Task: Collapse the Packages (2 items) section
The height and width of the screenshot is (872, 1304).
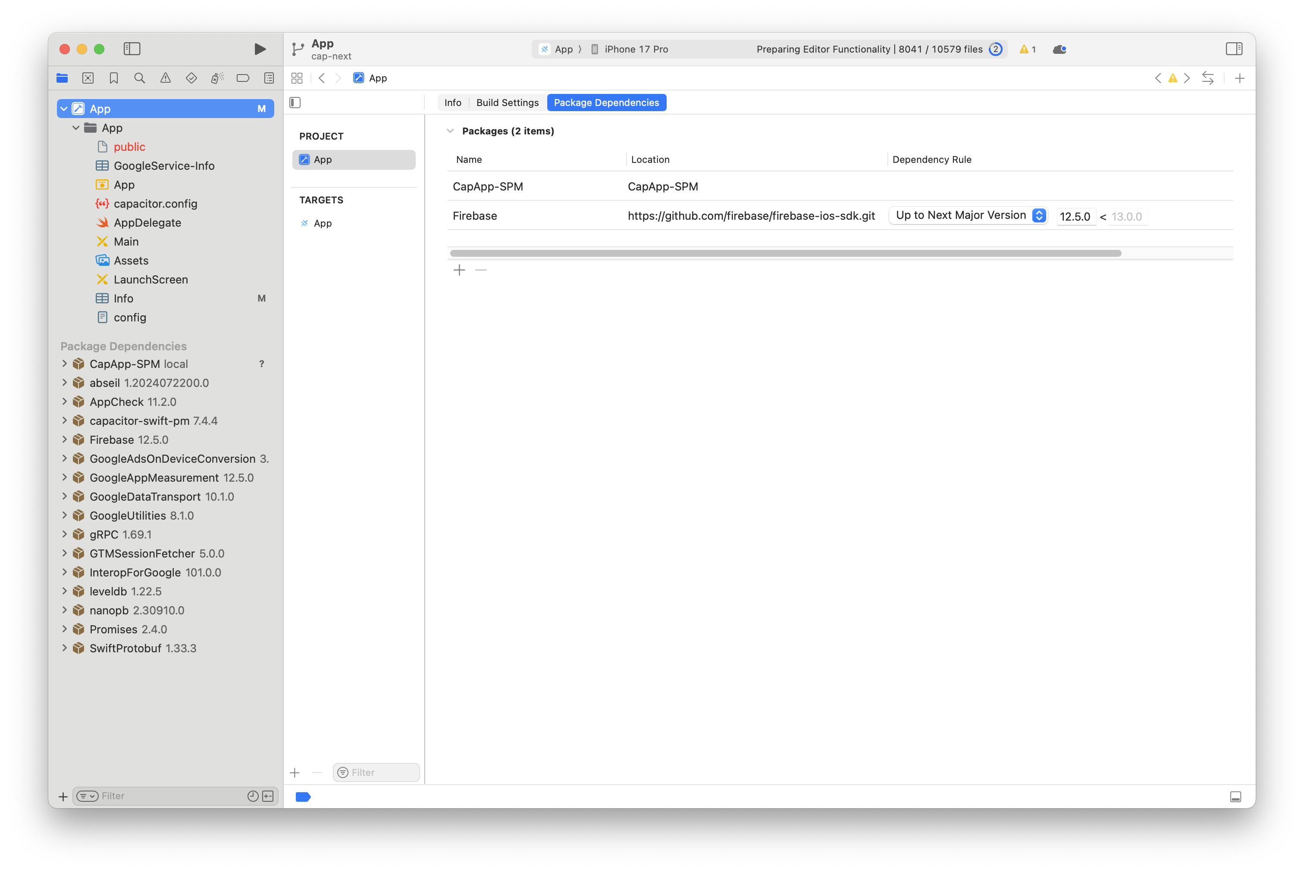Action: click(450, 131)
